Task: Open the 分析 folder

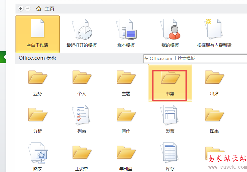Action: coord(38,120)
